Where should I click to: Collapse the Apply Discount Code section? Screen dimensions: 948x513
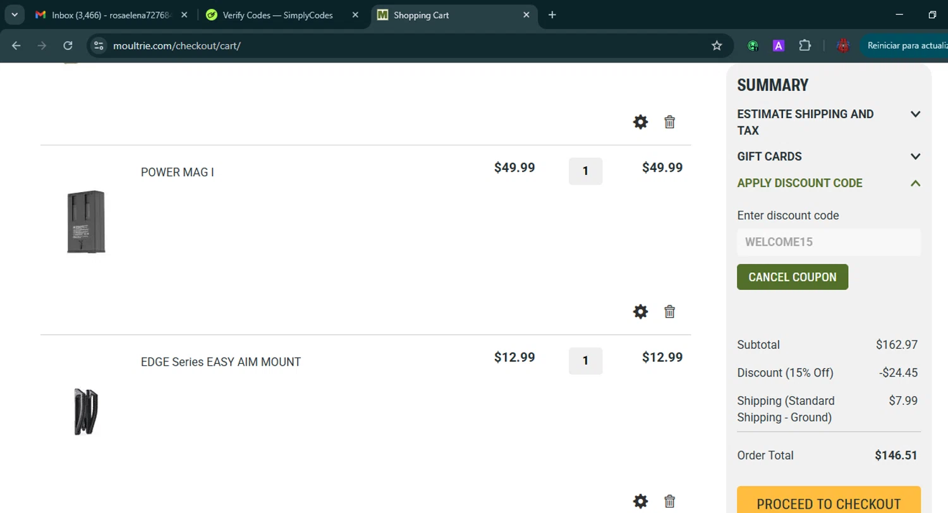point(915,183)
